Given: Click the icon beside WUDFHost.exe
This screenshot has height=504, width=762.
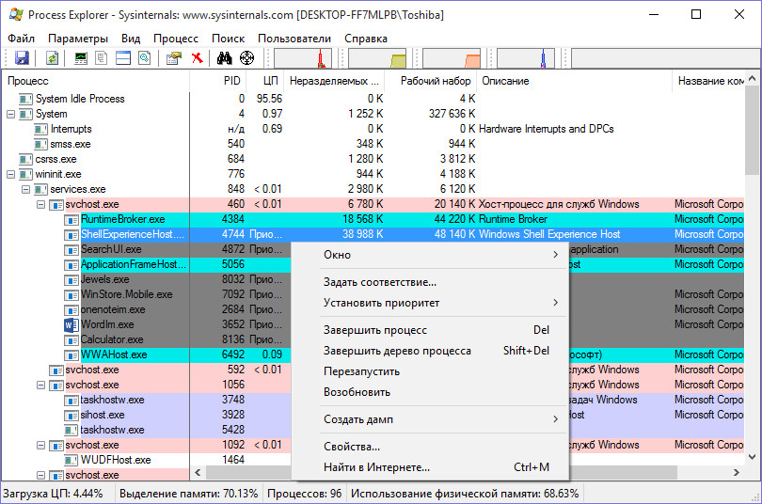Looking at the screenshot, I should click(x=71, y=460).
